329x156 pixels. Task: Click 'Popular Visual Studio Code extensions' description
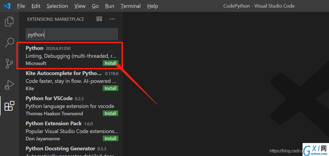[x=72, y=131]
